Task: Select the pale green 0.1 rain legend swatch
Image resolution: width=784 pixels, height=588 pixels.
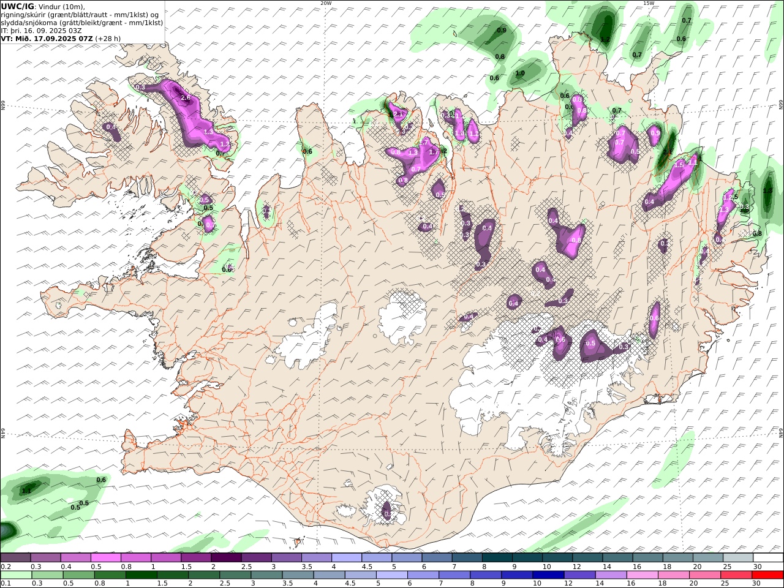Action: 16,575
